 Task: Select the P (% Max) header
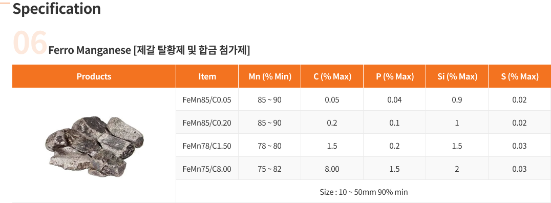point(395,76)
